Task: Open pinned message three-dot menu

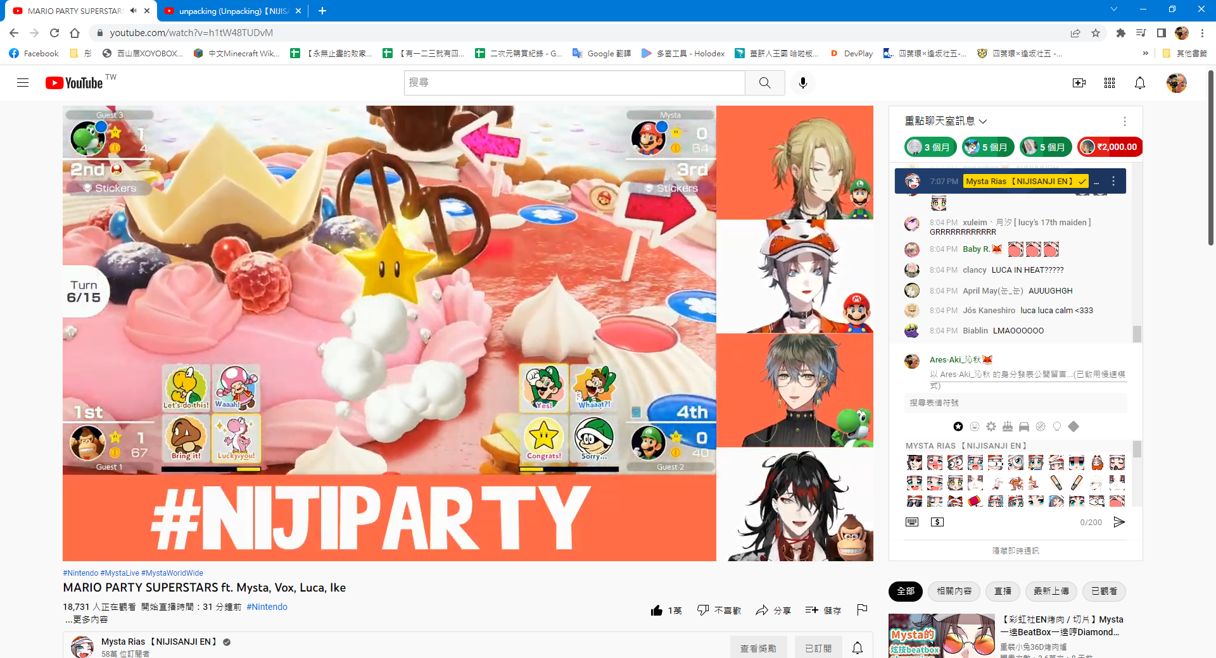Action: pyautogui.click(x=1113, y=181)
